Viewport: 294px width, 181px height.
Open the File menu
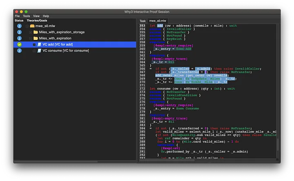click(x=17, y=16)
